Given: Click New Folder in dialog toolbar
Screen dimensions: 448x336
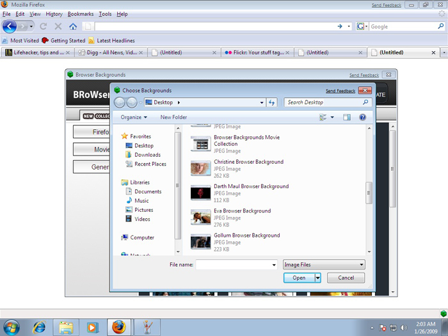Looking at the screenshot, I should click(x=173, y=117).
